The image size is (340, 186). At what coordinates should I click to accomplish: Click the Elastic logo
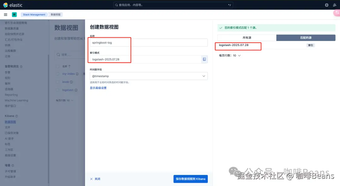point(13,5)
